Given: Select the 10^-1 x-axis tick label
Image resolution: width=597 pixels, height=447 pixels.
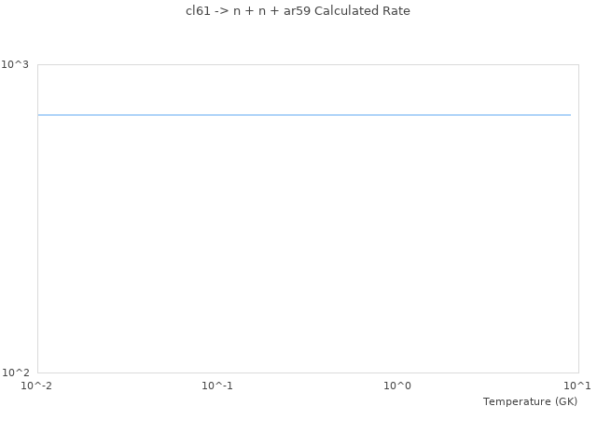Looking at the screenshot, I should tap(217, 386).
